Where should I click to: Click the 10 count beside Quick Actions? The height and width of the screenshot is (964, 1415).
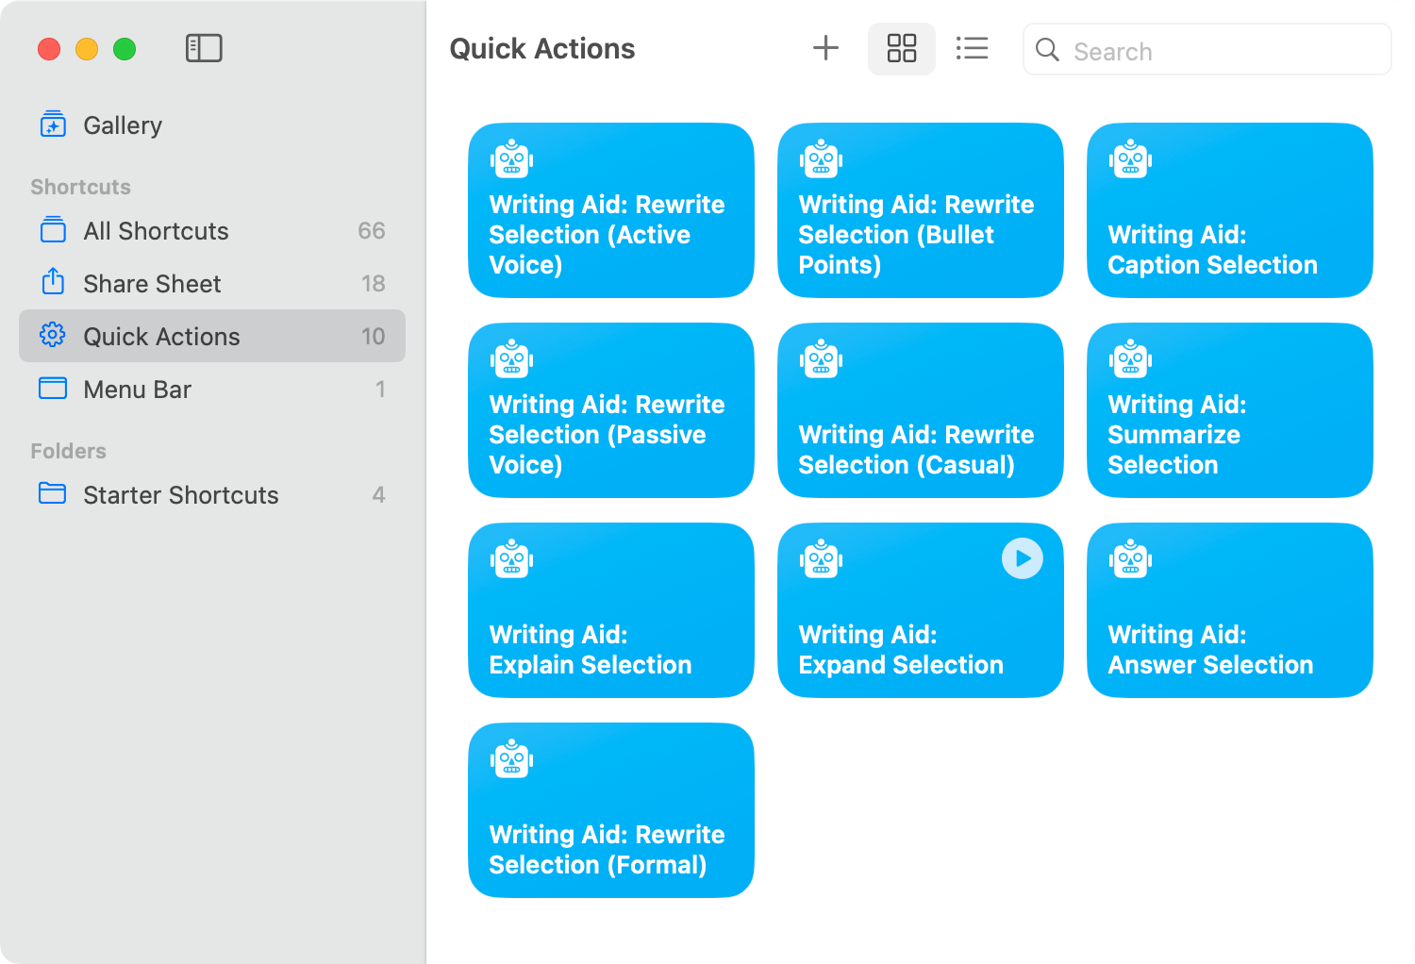pos(373,337)
